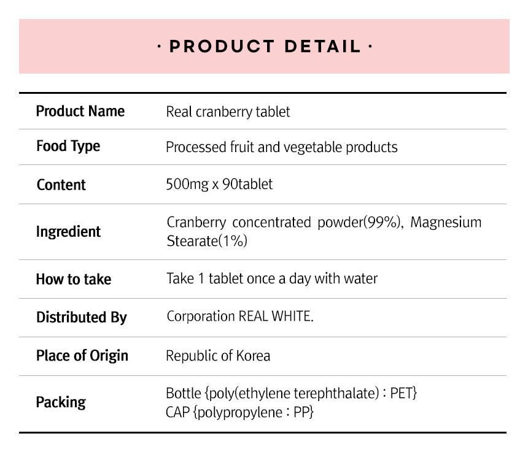Click the Content row label
This screenshot has width=528, height=455.
[x=61, y=185]
